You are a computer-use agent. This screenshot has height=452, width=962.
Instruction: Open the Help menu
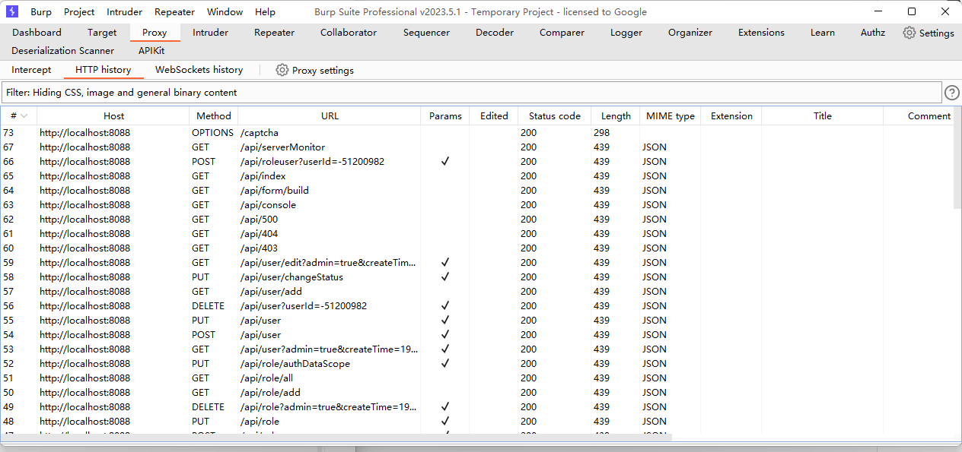coord(265,12)
